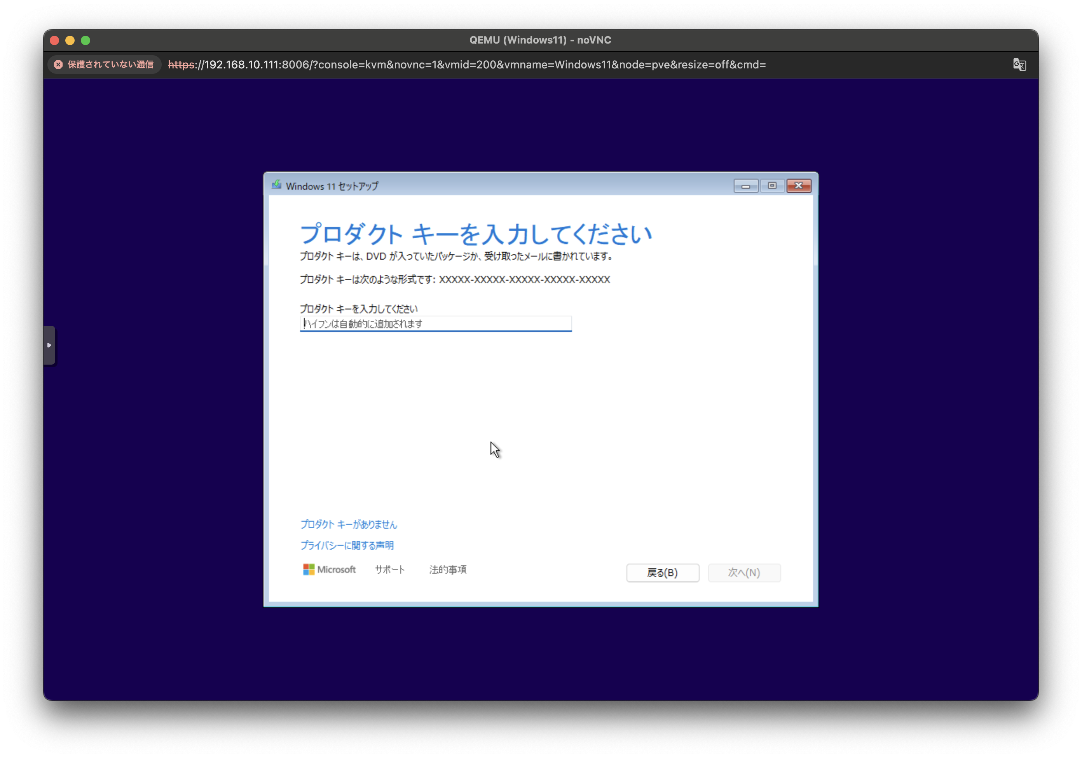The width and height of the screenshot is (1082, 758).
Task: Expand the noVNC side control panel
Action: [x=49, y=345]
